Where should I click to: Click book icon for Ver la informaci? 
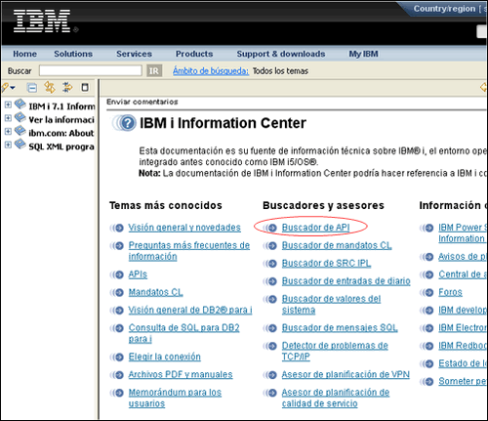20,117
